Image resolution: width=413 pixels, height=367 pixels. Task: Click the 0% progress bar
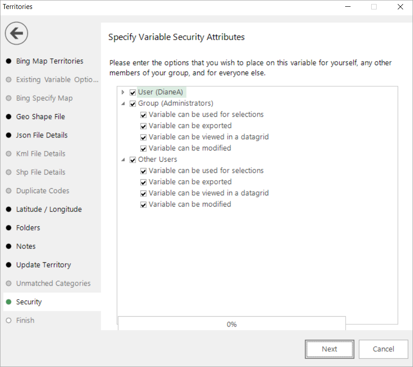(x=232, y=323)
